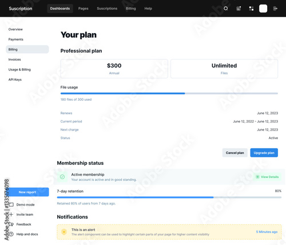The image size is (286, 245).
Task: Click the Help and docs question icon
Action: (x=11, y=234)
